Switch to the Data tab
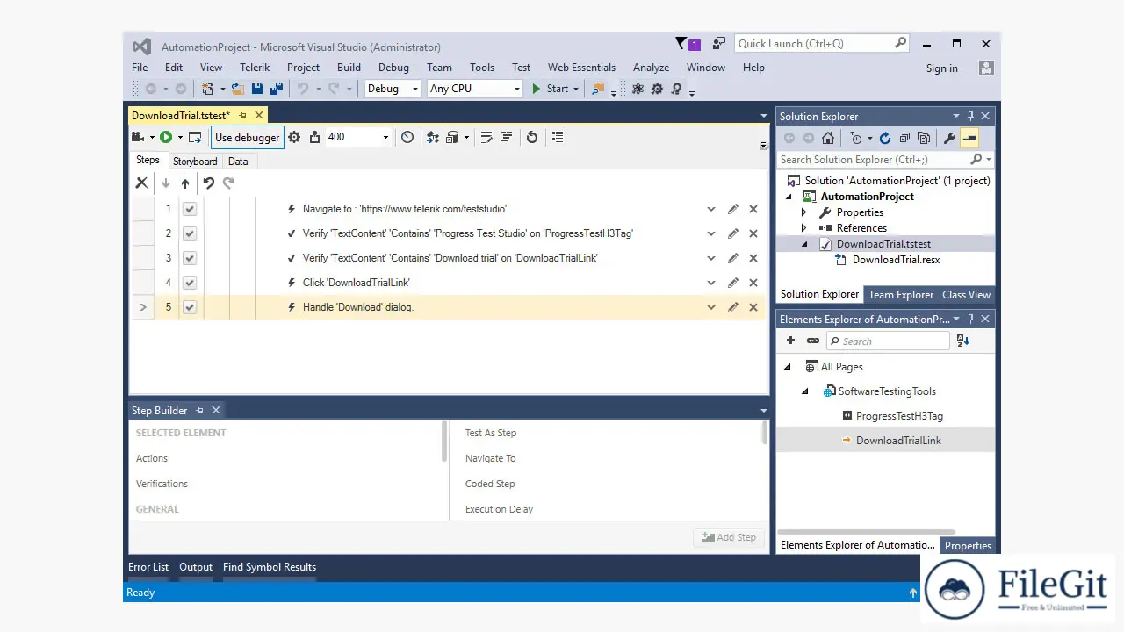The image size is (1124, 632). pyautogui.click(x=238, y=162)
